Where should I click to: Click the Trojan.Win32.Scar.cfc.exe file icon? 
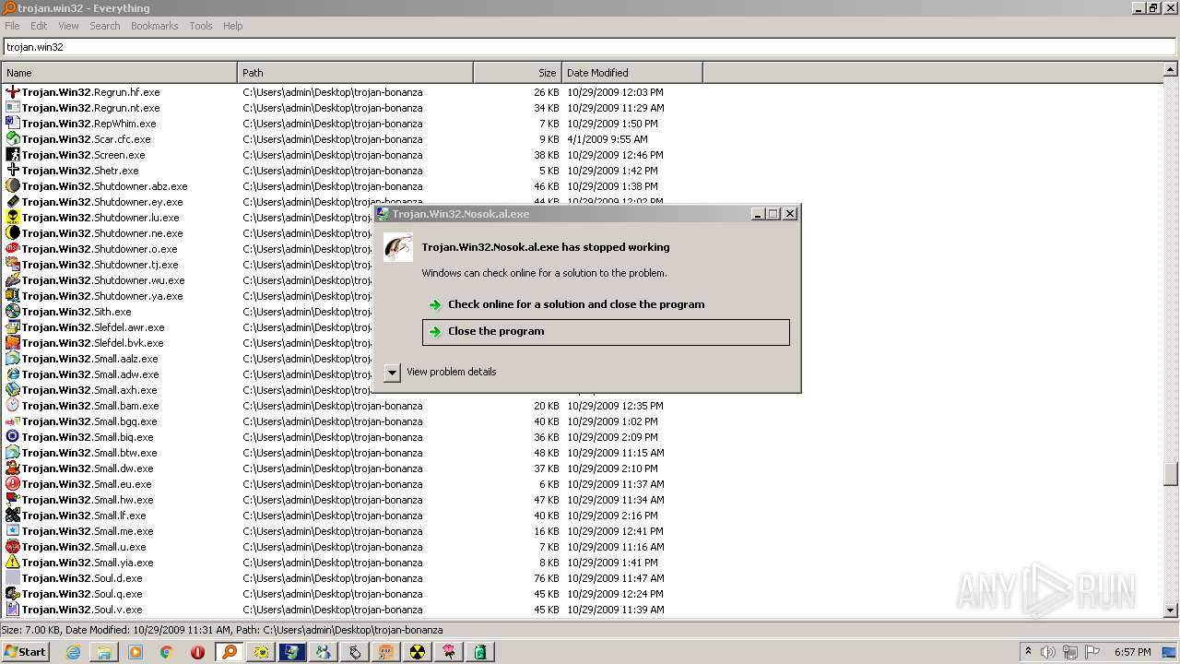click(x=13, y=139)
